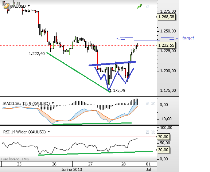Select the blue target ellipse drawing
Screen dimensions: 210x172
point(147,39)
